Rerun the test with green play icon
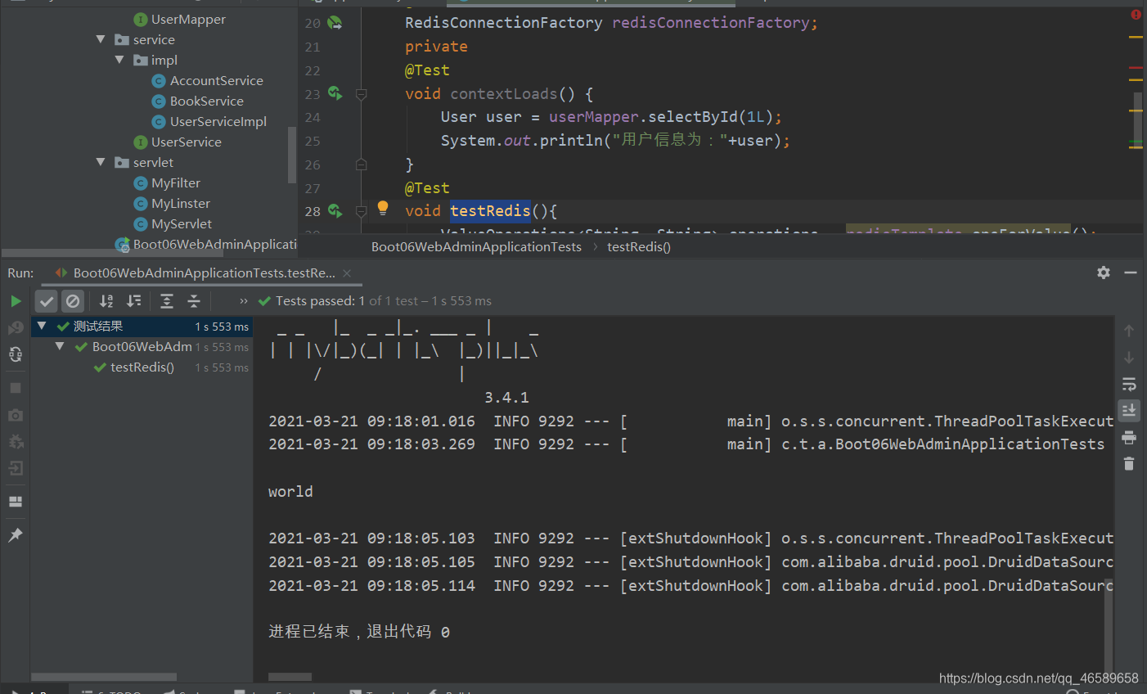 (16, 301)
